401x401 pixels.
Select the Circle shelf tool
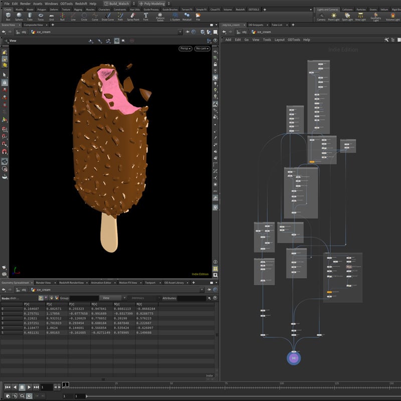(84, 17)
